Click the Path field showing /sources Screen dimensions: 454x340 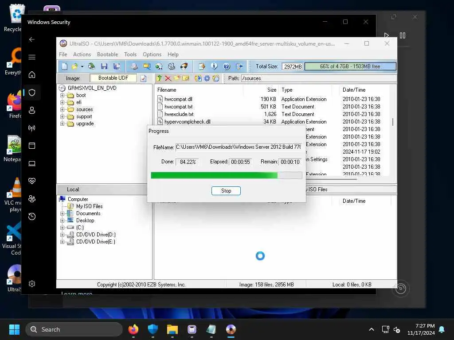coord(318,78)
